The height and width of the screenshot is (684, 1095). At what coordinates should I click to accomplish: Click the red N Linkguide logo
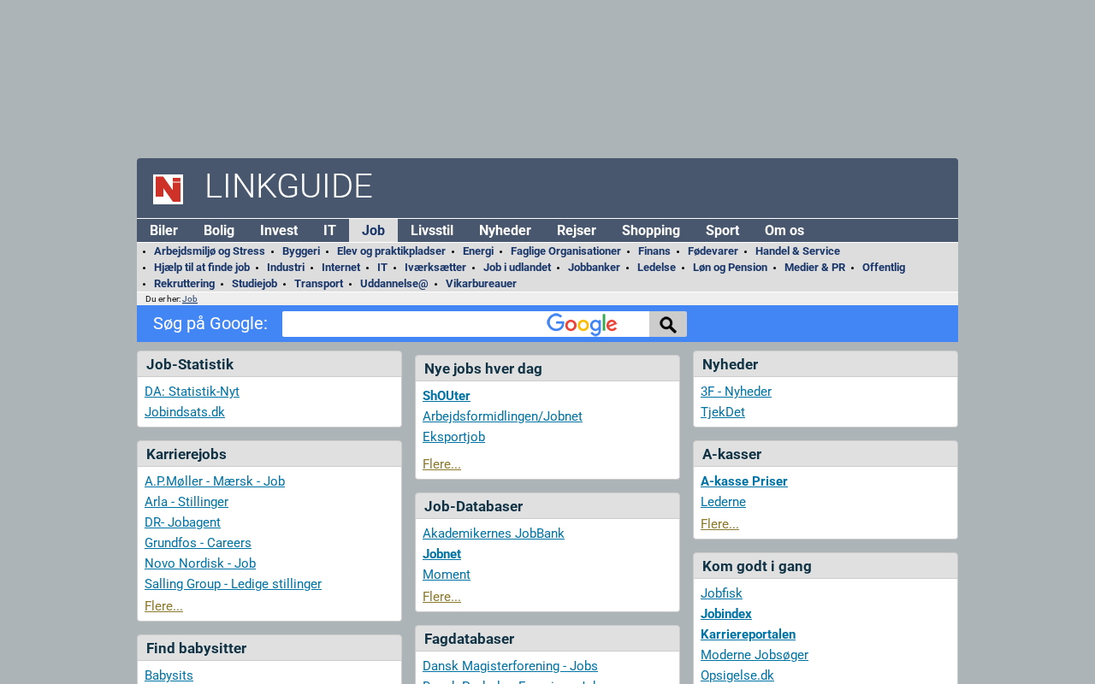[x=168, y=189]
